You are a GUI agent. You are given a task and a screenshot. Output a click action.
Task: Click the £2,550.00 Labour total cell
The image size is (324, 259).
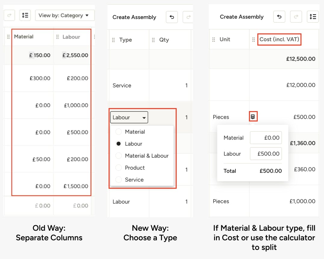(75, 55)
